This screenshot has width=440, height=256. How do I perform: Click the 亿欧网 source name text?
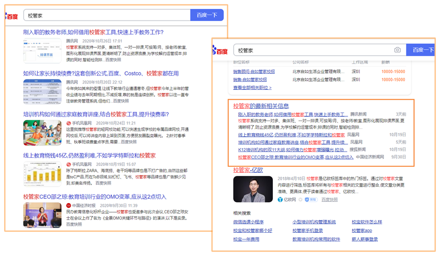point(290,200)
